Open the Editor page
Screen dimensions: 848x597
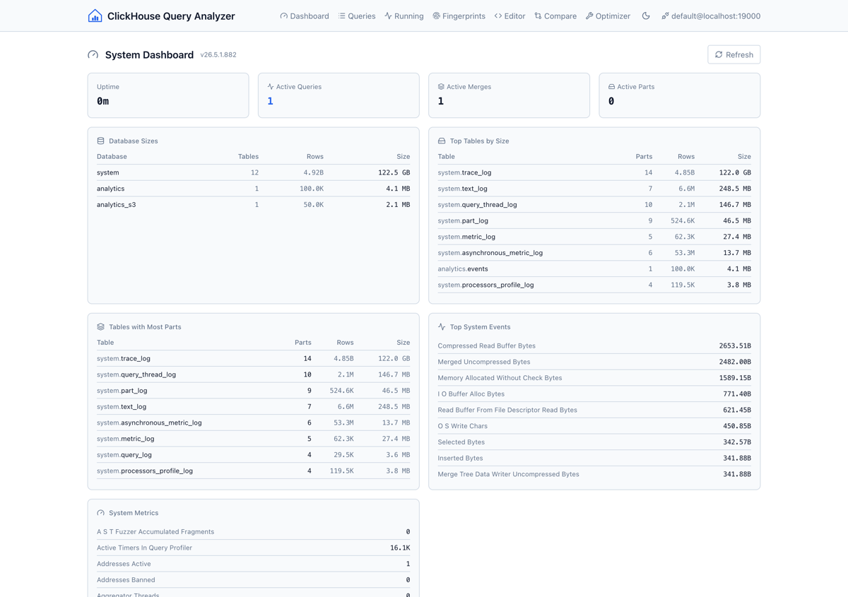(x=510, y=16)
